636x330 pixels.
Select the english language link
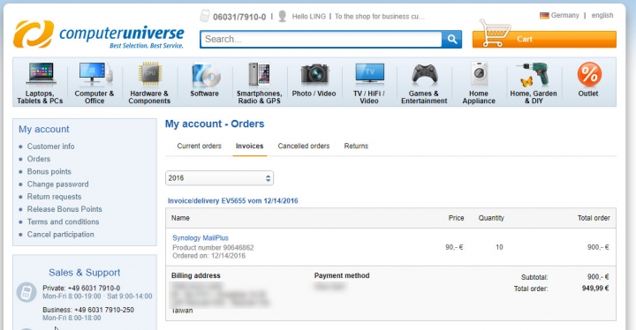(602, 15)
